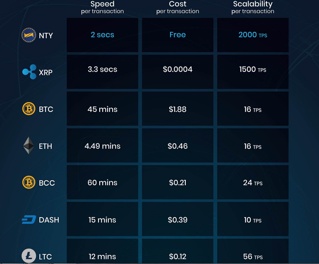Click the XRP Ripple logo icon
The height and width of the screenshot is (264, 319).
[29, 72]
